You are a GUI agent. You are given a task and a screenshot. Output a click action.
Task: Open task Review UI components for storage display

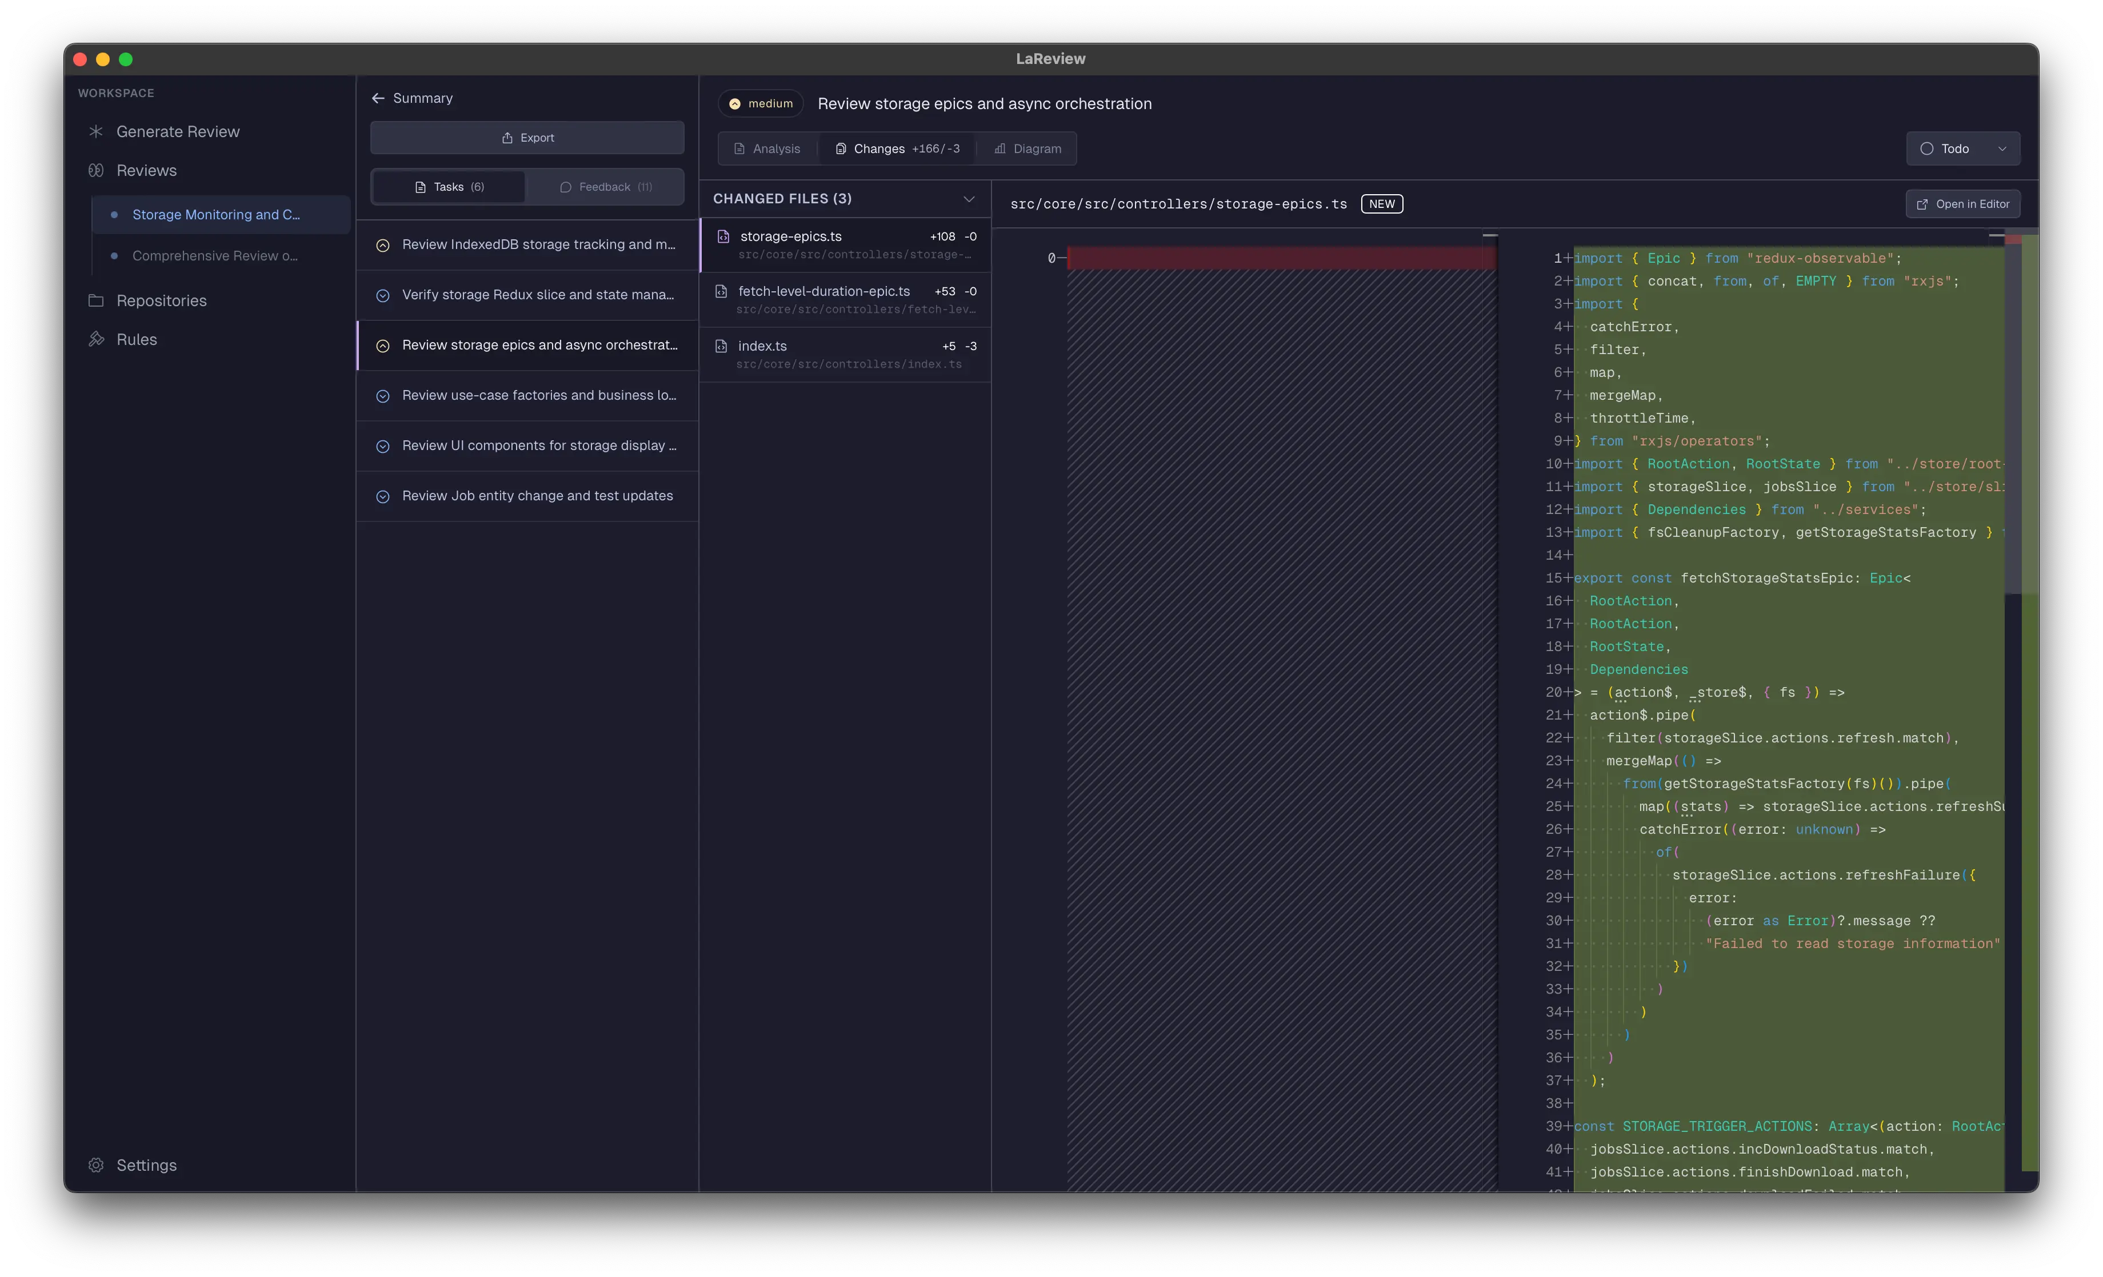coord(527,446)
